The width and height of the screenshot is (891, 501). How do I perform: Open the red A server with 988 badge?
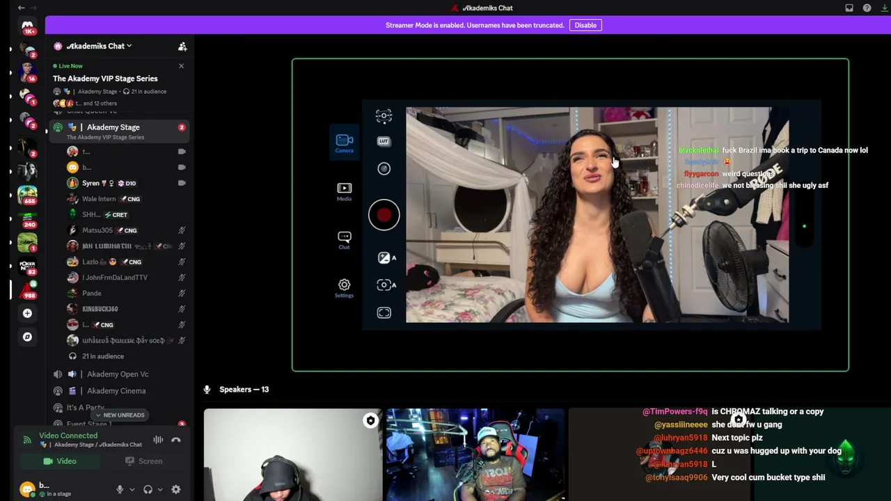point(27,290)
